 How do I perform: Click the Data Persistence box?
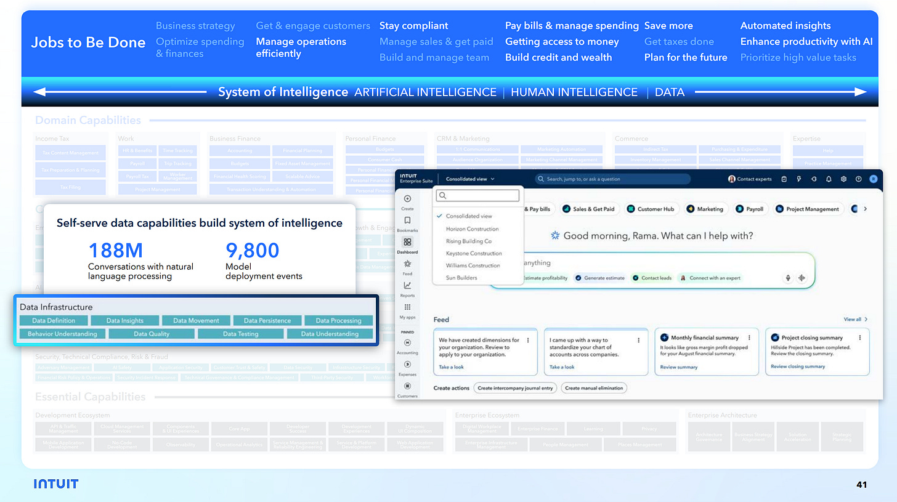(x=267, y=320)
